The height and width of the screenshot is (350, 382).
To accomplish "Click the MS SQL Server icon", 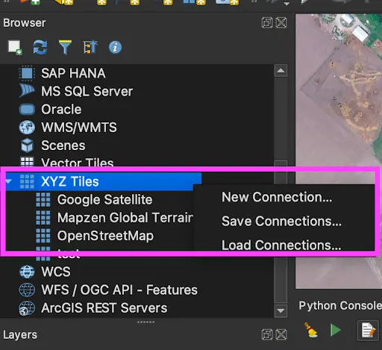I will point(27,91).
